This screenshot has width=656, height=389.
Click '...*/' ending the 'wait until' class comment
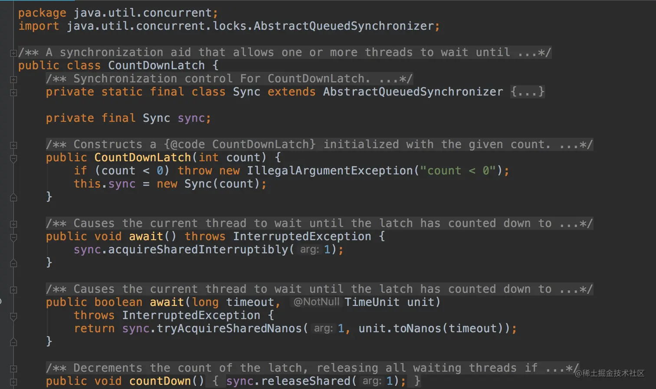coord(535,52)
